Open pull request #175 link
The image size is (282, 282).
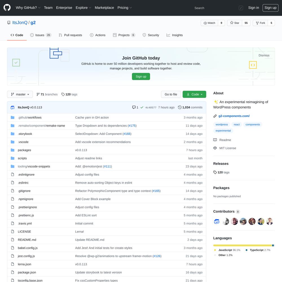(x=132, y=125)
